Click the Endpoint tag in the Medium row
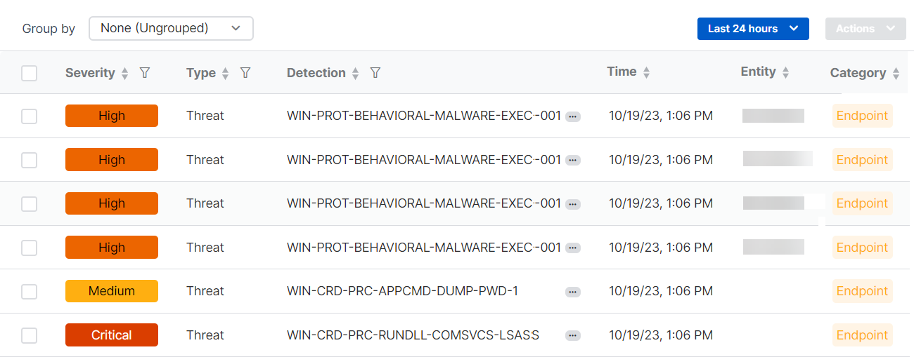914x357 pixels. pos(862,291)
